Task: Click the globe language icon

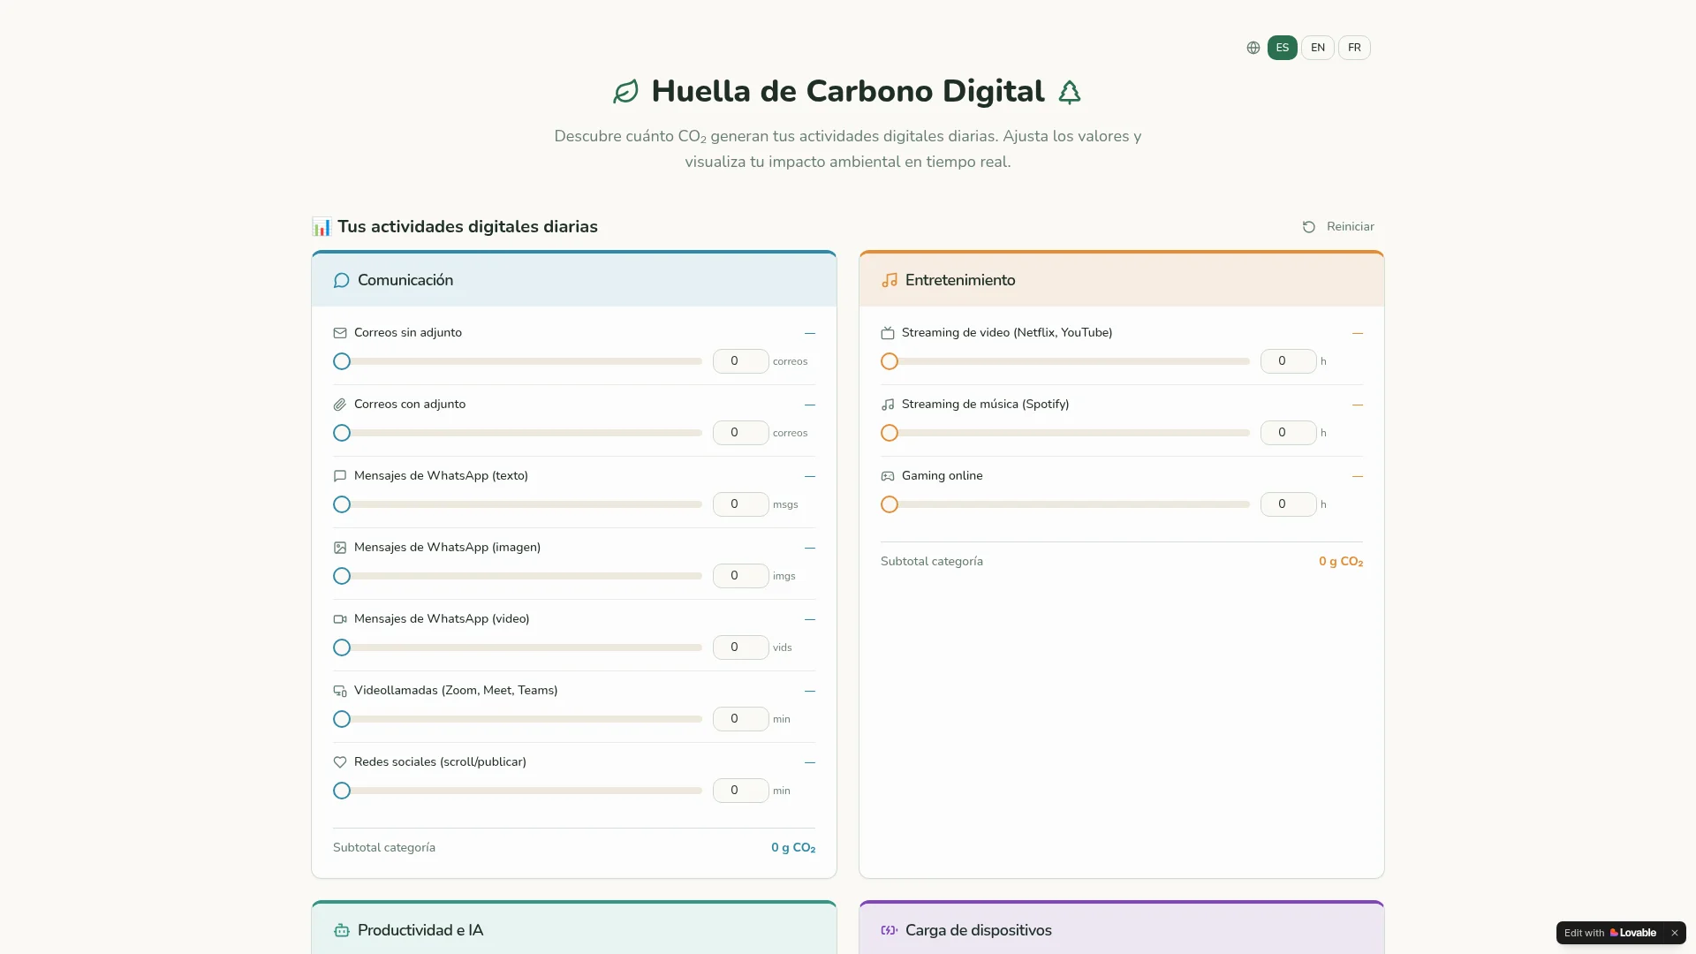Action: coord(1253,48)
